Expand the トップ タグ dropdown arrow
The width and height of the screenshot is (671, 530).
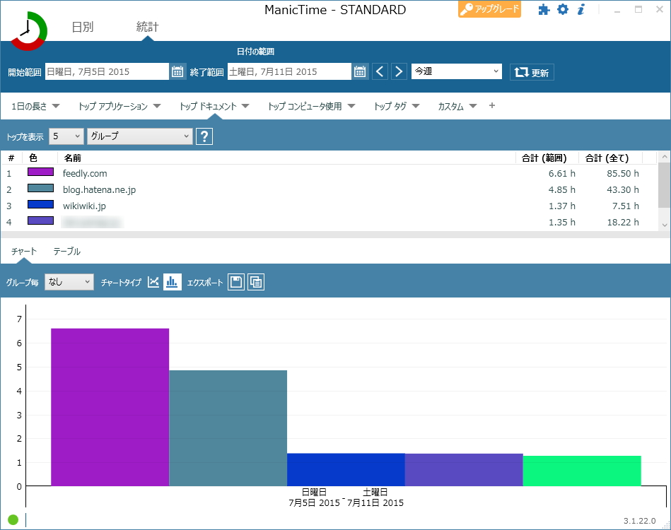(416, 106)
